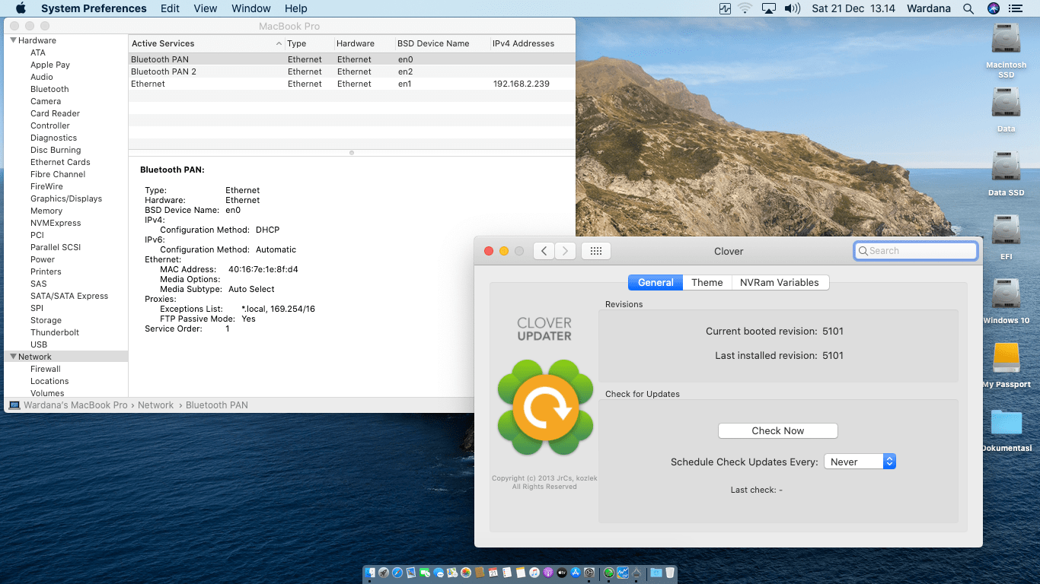Select the General tab in Clover

(x=656, y=282)
